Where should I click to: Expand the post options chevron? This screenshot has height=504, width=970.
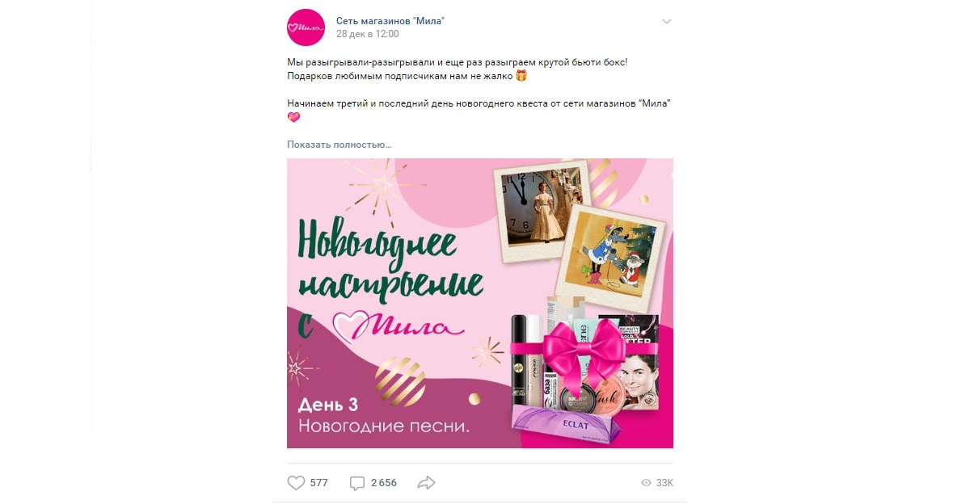666,21
